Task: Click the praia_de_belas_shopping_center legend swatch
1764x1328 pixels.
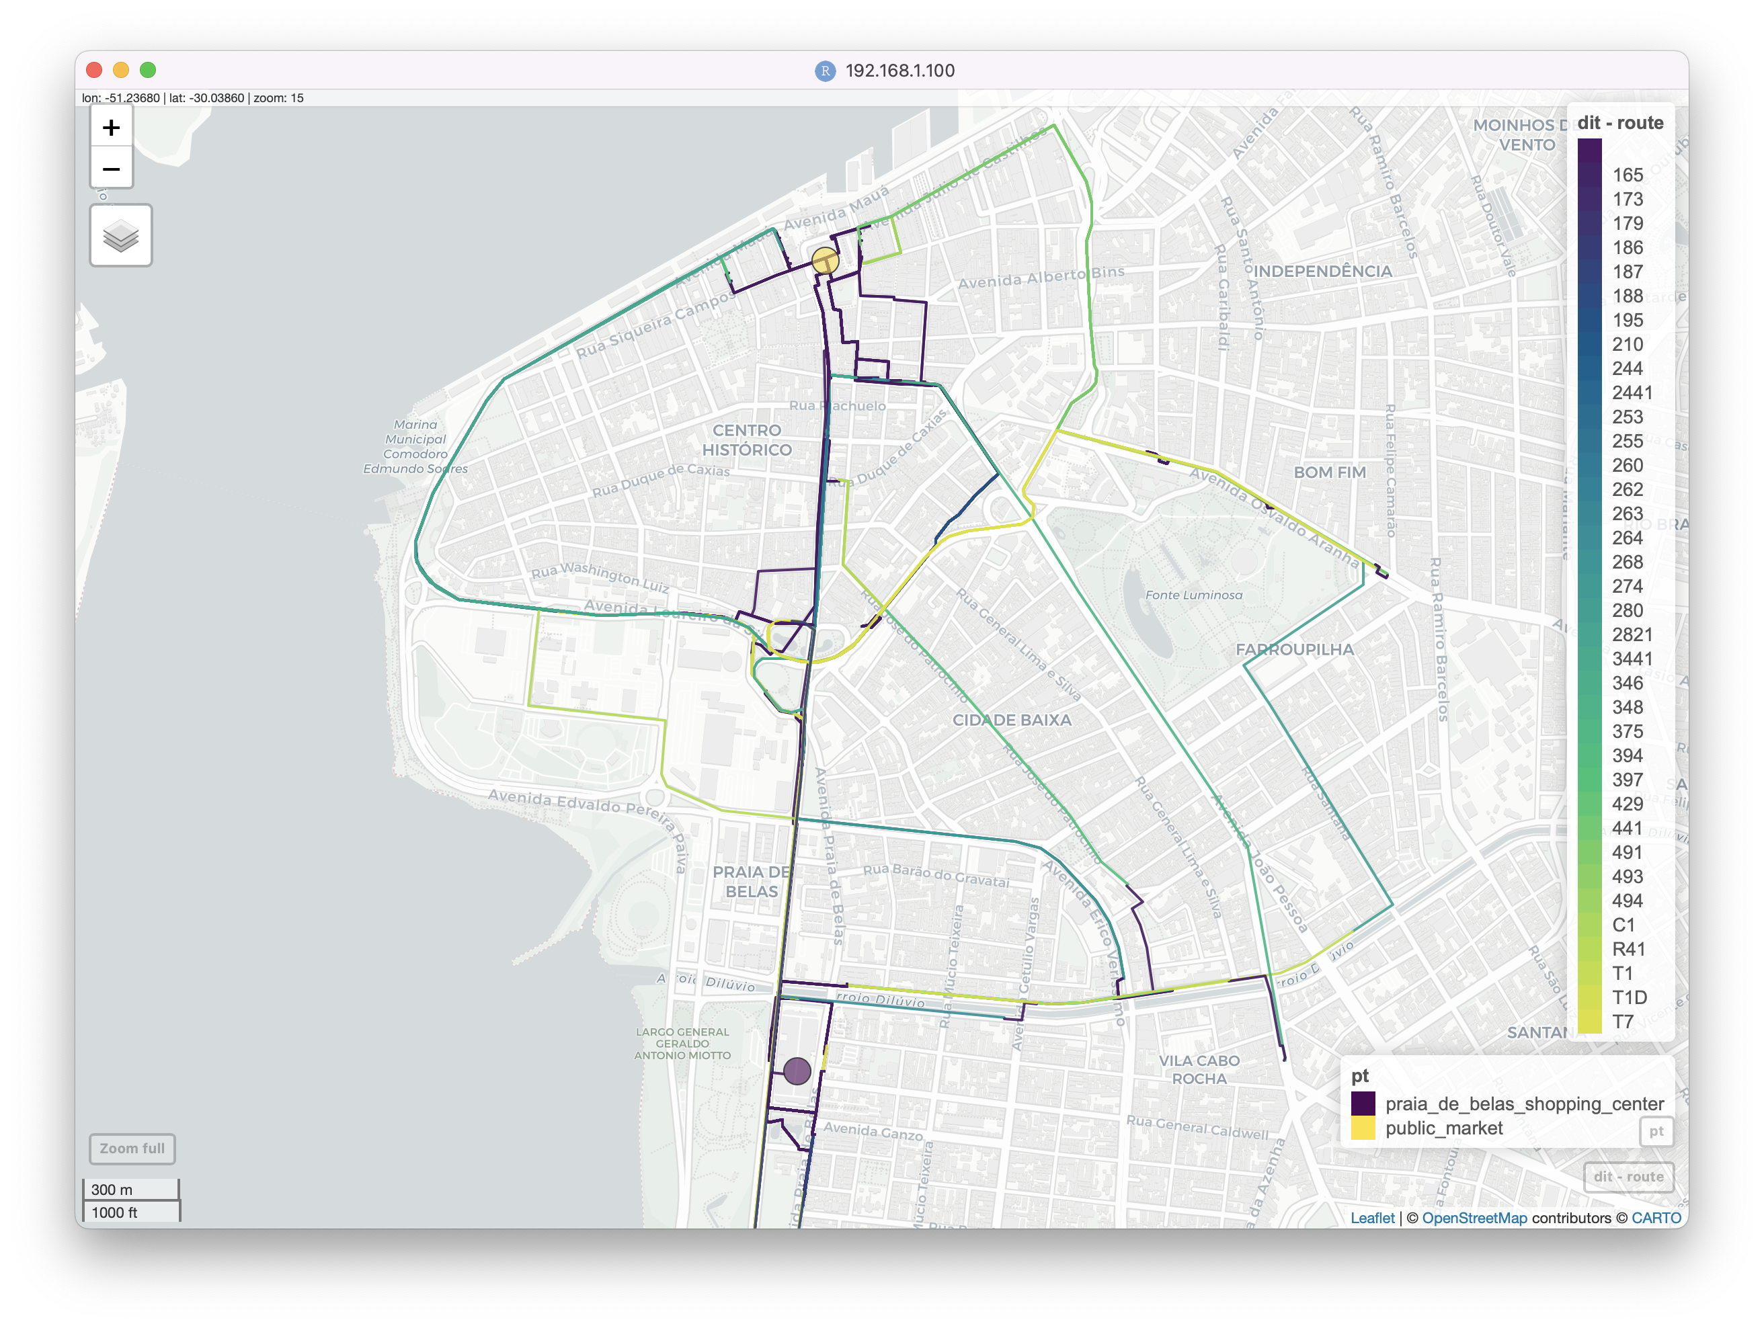Action: click(x=1363, y=1104)
